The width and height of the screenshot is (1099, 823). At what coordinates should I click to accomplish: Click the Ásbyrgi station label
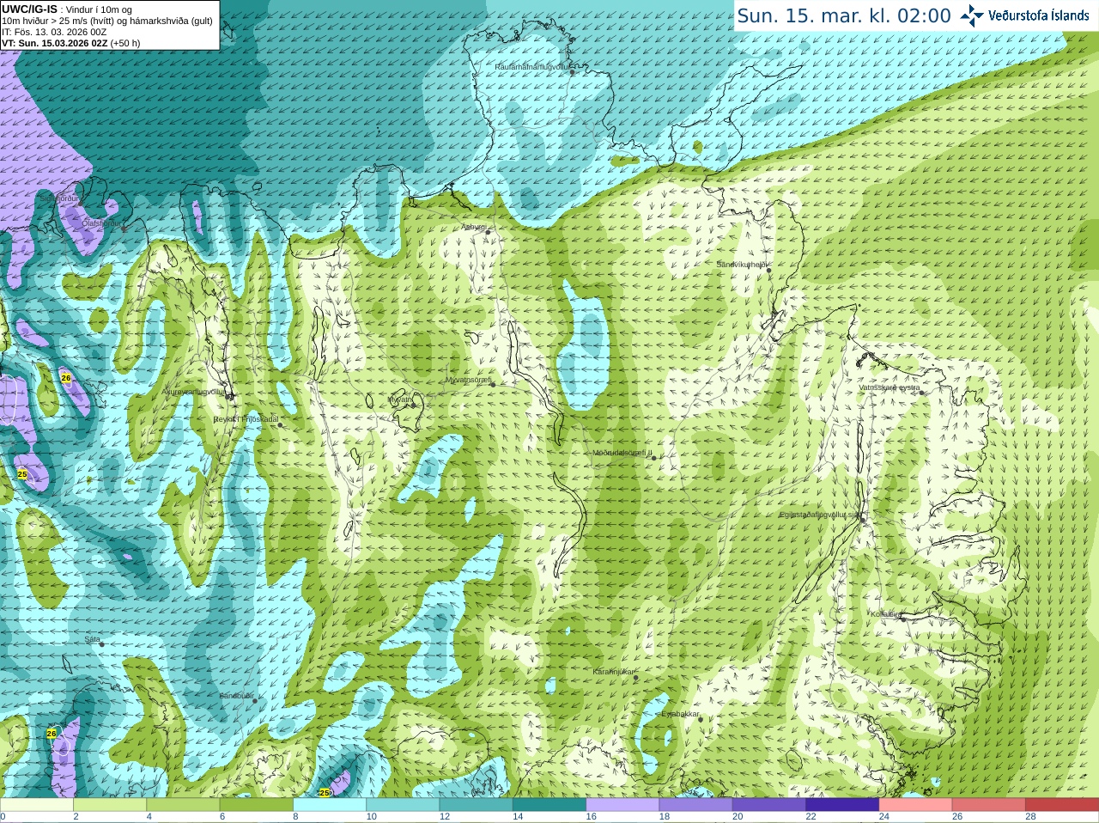(x=474, y=227)
